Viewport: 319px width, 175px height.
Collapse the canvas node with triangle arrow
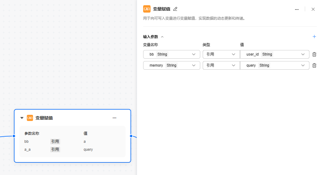(22, 118)
